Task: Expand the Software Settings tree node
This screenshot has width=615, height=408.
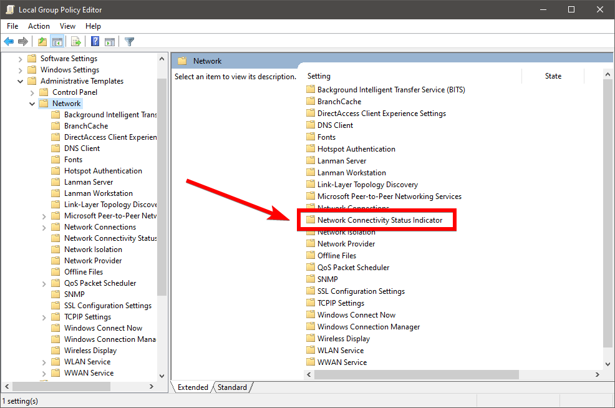Action: pyautogui.click(x=20, y=59)
